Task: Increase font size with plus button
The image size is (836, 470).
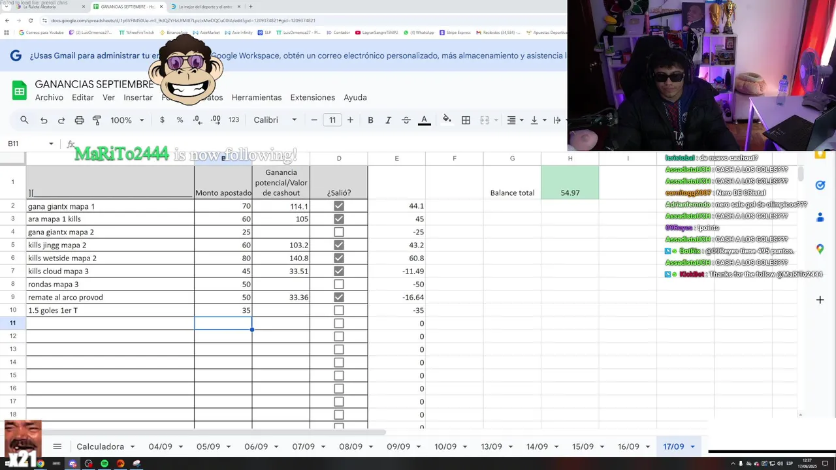Action: click(x=350, y=120)
